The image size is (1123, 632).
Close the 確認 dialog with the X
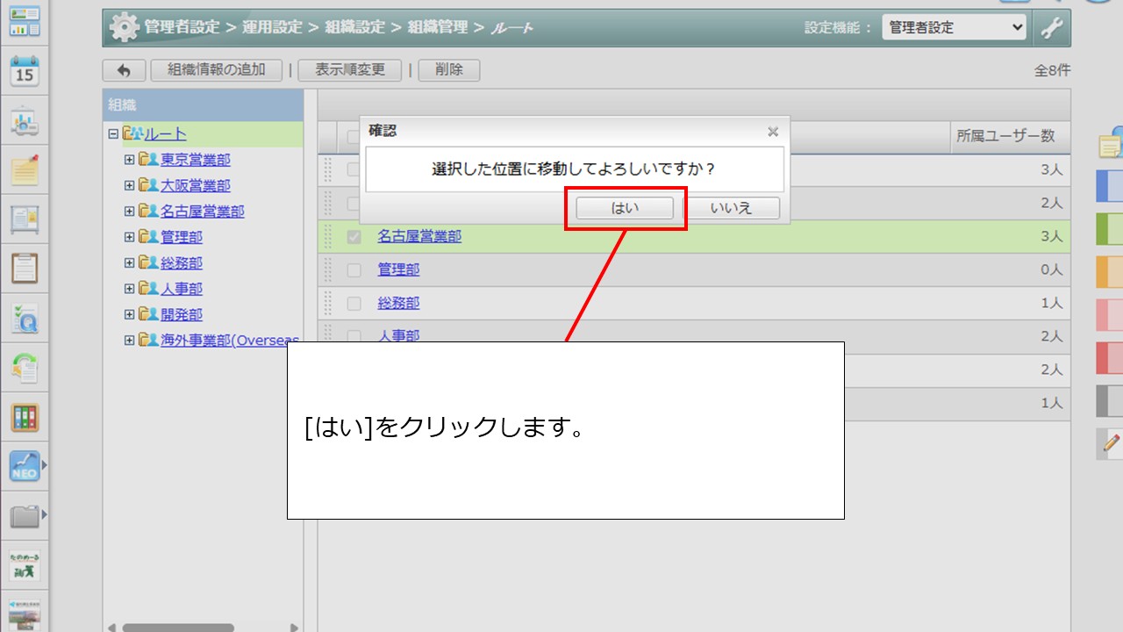point(773,132)
